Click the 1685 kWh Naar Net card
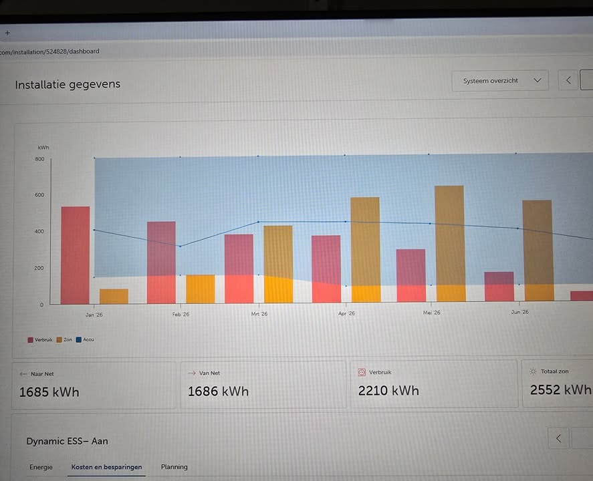The image size is (593, 481). [94, 385]
